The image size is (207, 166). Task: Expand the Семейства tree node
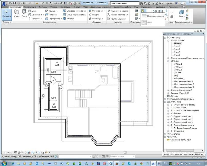(x=165, y=134)
